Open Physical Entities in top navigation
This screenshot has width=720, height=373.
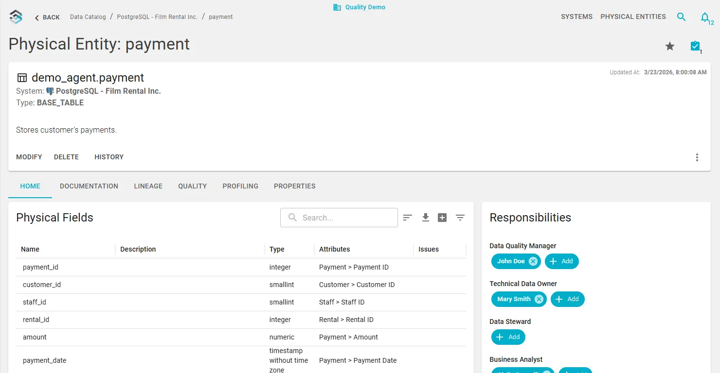633,17
